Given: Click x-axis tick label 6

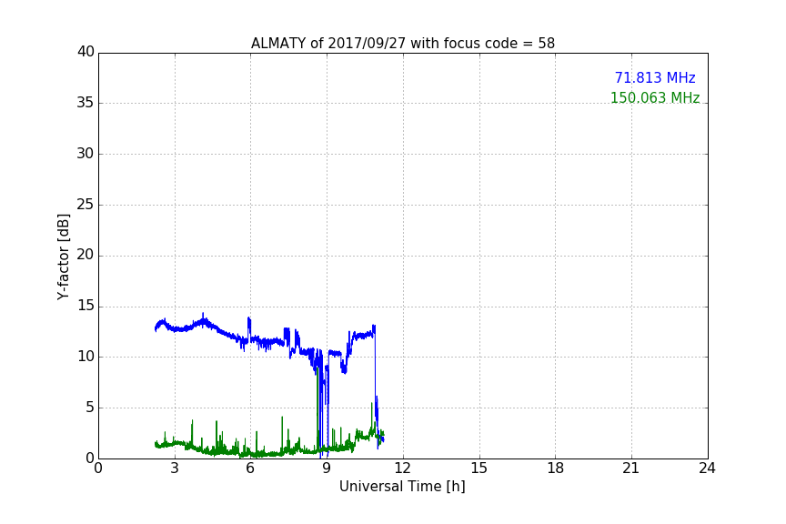Looking at the screenshot, I should 250,469.
